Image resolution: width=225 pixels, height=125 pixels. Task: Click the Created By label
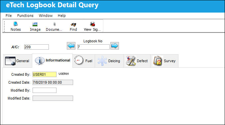(x=21, y=74)
